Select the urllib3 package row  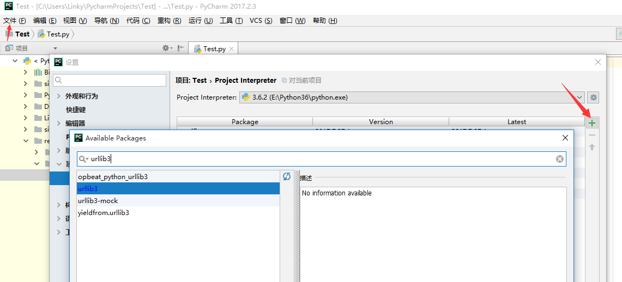[x=178, y=188]
